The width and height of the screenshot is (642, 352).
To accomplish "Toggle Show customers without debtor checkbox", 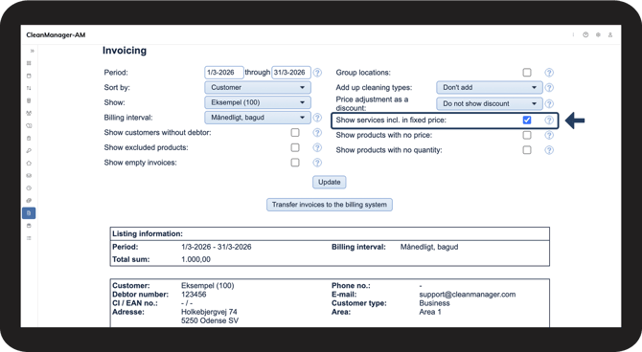I will 295,132.
